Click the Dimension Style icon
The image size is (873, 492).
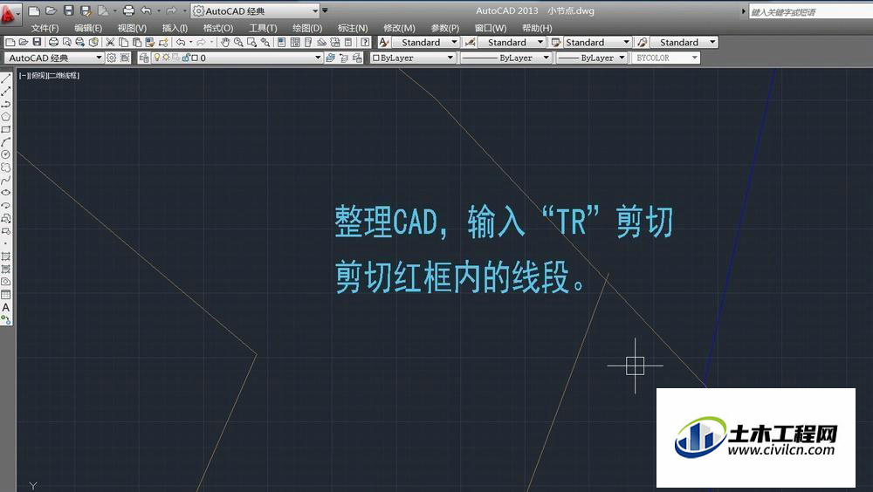[470, 42]
